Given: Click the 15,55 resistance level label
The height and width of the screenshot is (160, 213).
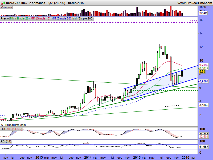Looking at the screenshot, I should (x=193, y=21).
